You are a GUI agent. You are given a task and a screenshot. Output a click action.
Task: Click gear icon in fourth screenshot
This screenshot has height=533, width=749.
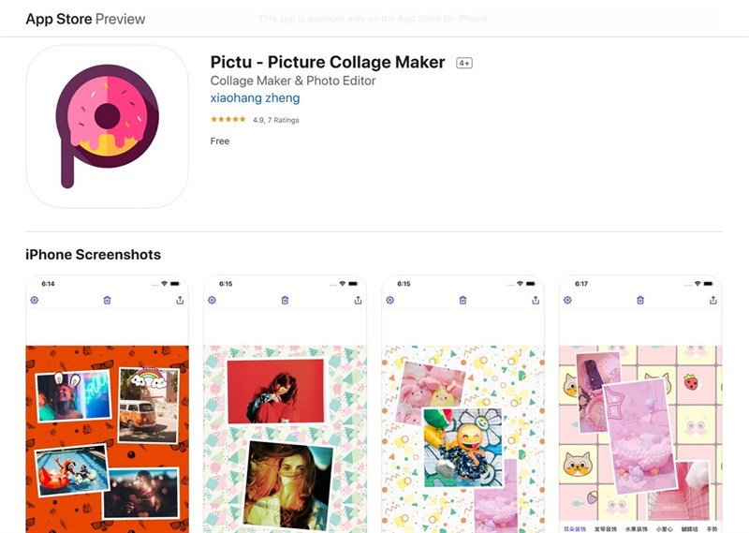click(x=568, y=301)
